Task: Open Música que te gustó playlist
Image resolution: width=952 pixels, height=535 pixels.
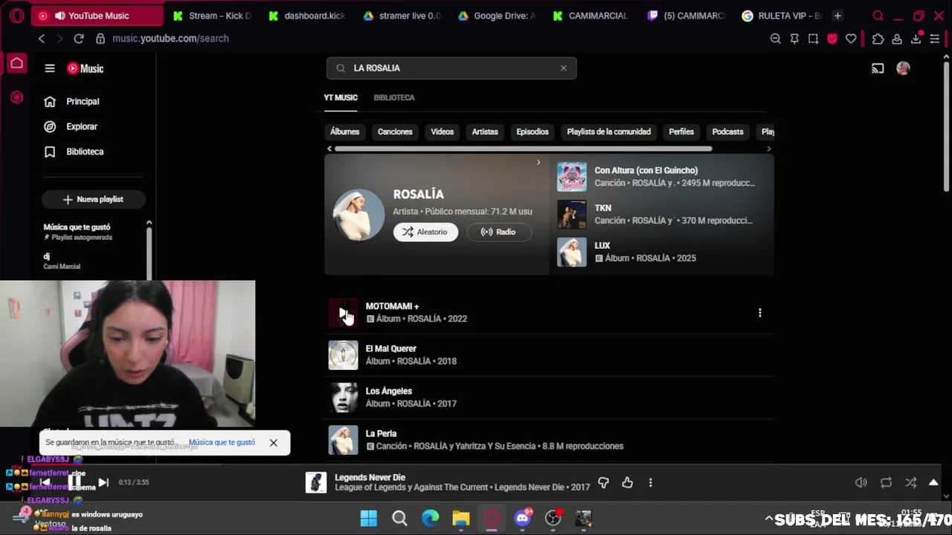Action: [77, 231]
